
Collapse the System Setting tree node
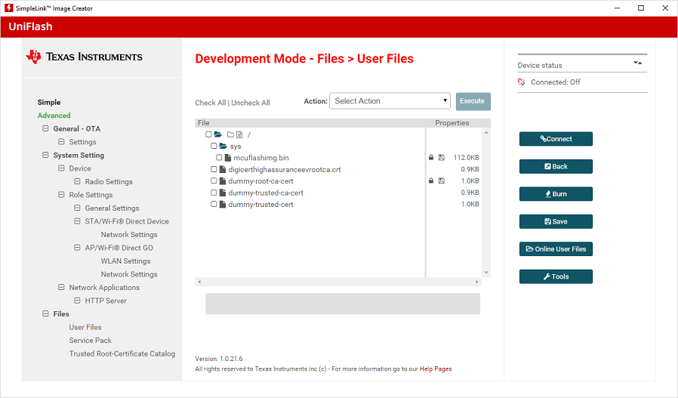click(45, 155)
